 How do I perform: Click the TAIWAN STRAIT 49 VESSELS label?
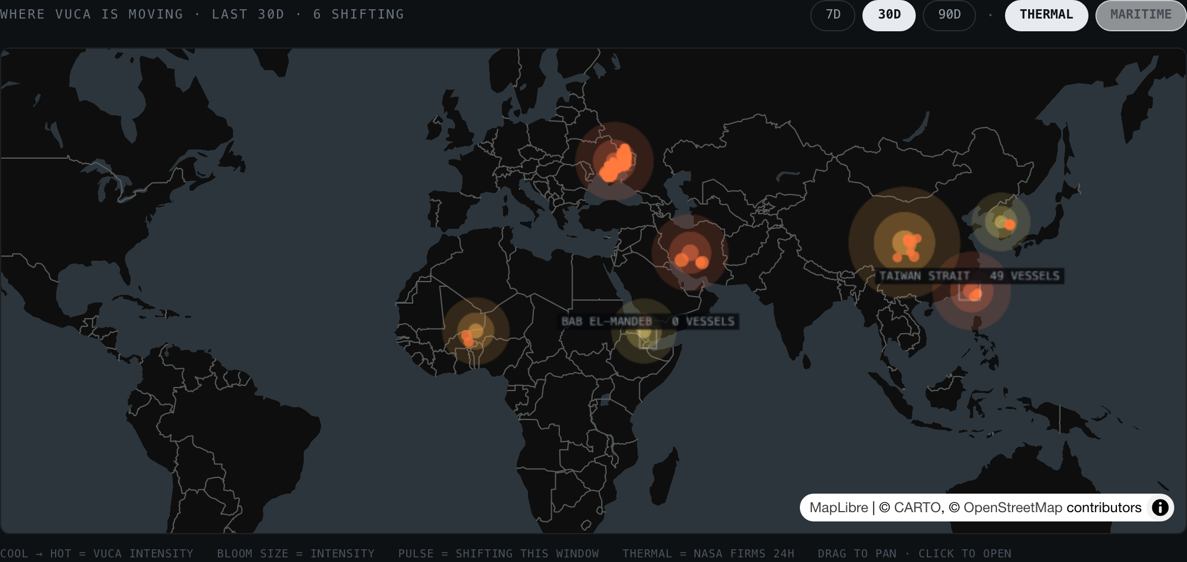coord(969,276)
